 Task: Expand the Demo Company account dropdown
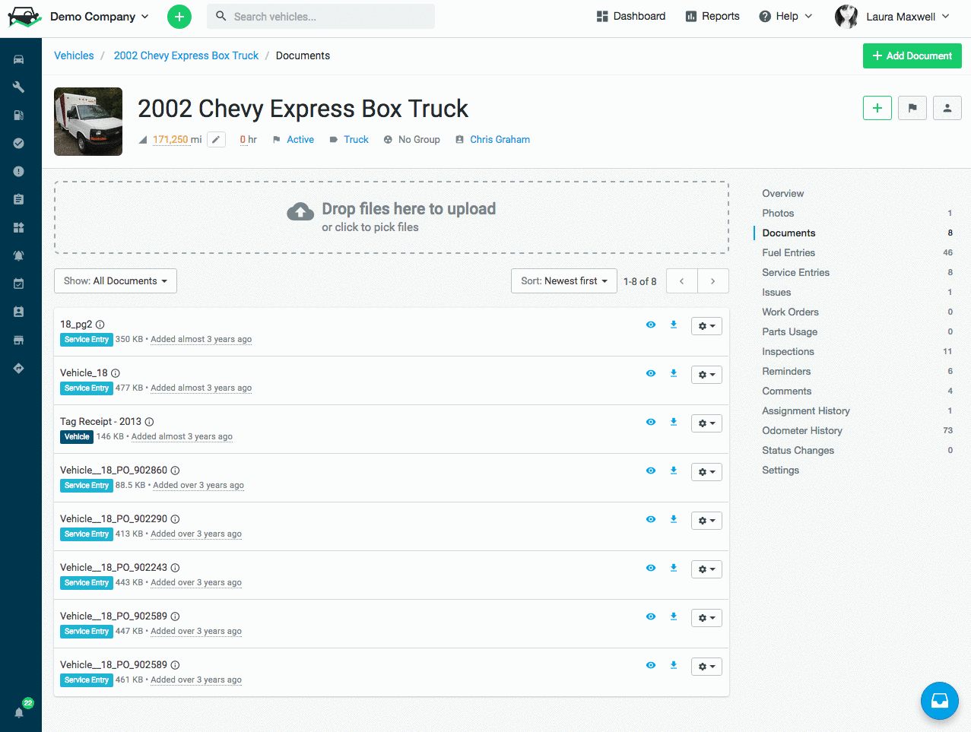[x=100, y=16]
